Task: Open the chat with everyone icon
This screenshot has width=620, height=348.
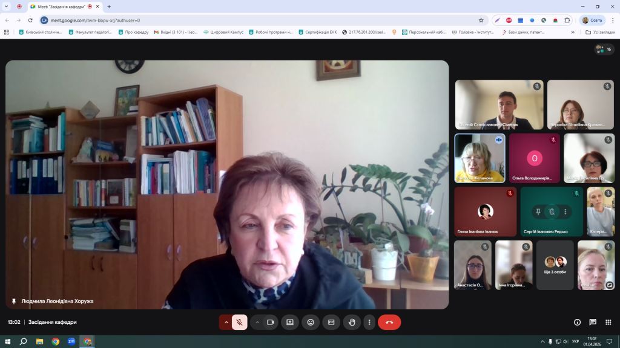Action: click(593, 322)
